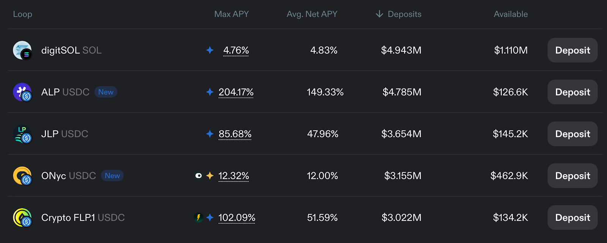607x243 pixels.
Task: Click the Crypto FLP.1 token icon
Action: 22,218
